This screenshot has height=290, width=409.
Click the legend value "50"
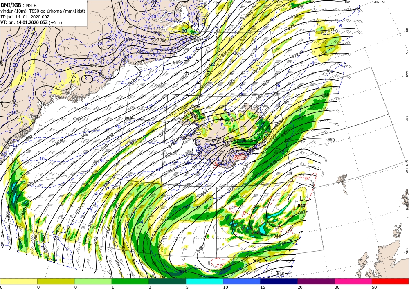point(374,287)
